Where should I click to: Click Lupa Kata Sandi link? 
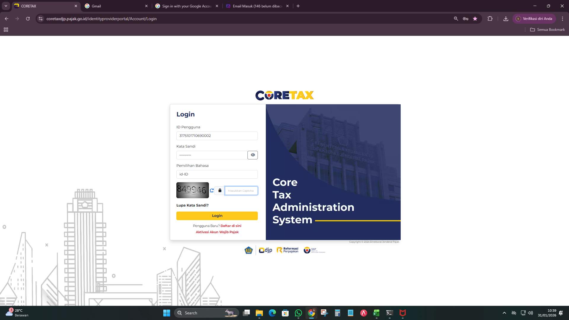(192, 205)
